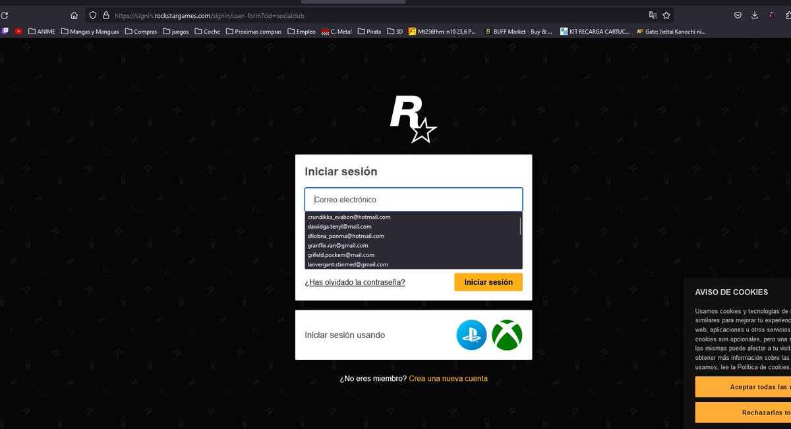Sign in with Xbox account
Image resolution: width=791 pixels, height=429 pixels.
coord(507,335)
